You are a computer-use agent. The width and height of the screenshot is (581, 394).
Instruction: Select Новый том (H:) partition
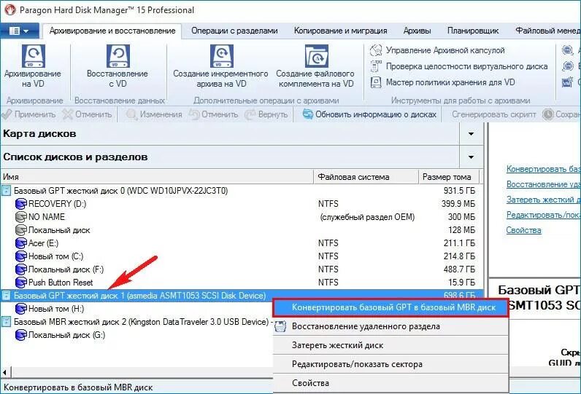tap(136, 309)
